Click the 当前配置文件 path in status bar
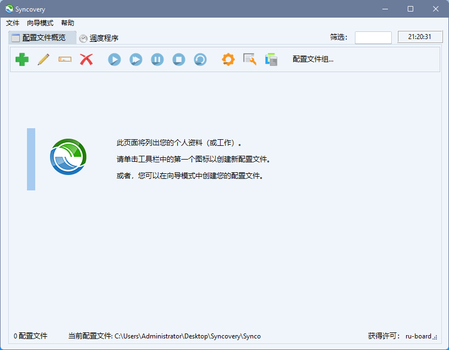 point(165,336)
